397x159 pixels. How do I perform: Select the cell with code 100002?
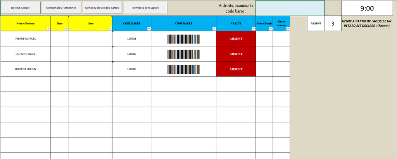pos(132,54)
